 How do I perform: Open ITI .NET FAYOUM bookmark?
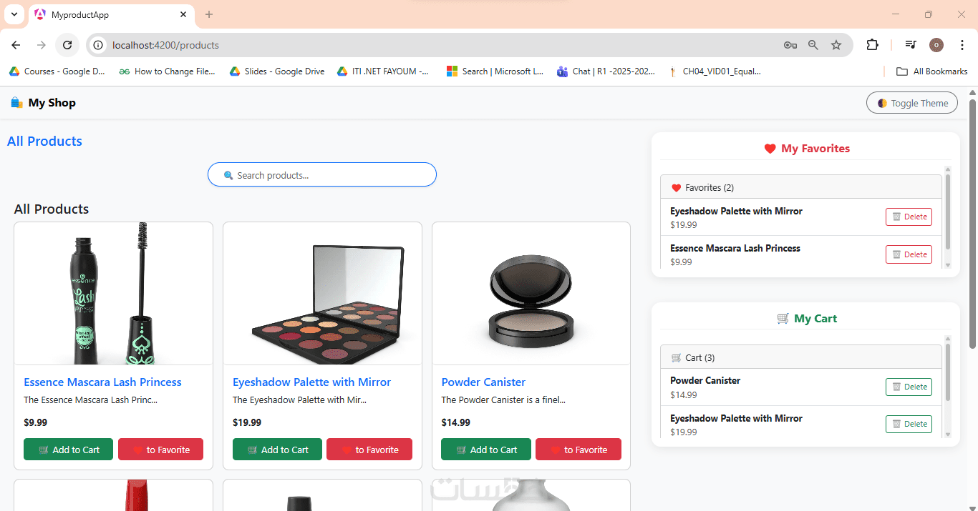[384, 71]
